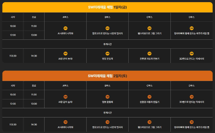This screenshot has height=133, width=215.
Task: Click the orange 13 session badge
Action: tap(65, 122)
